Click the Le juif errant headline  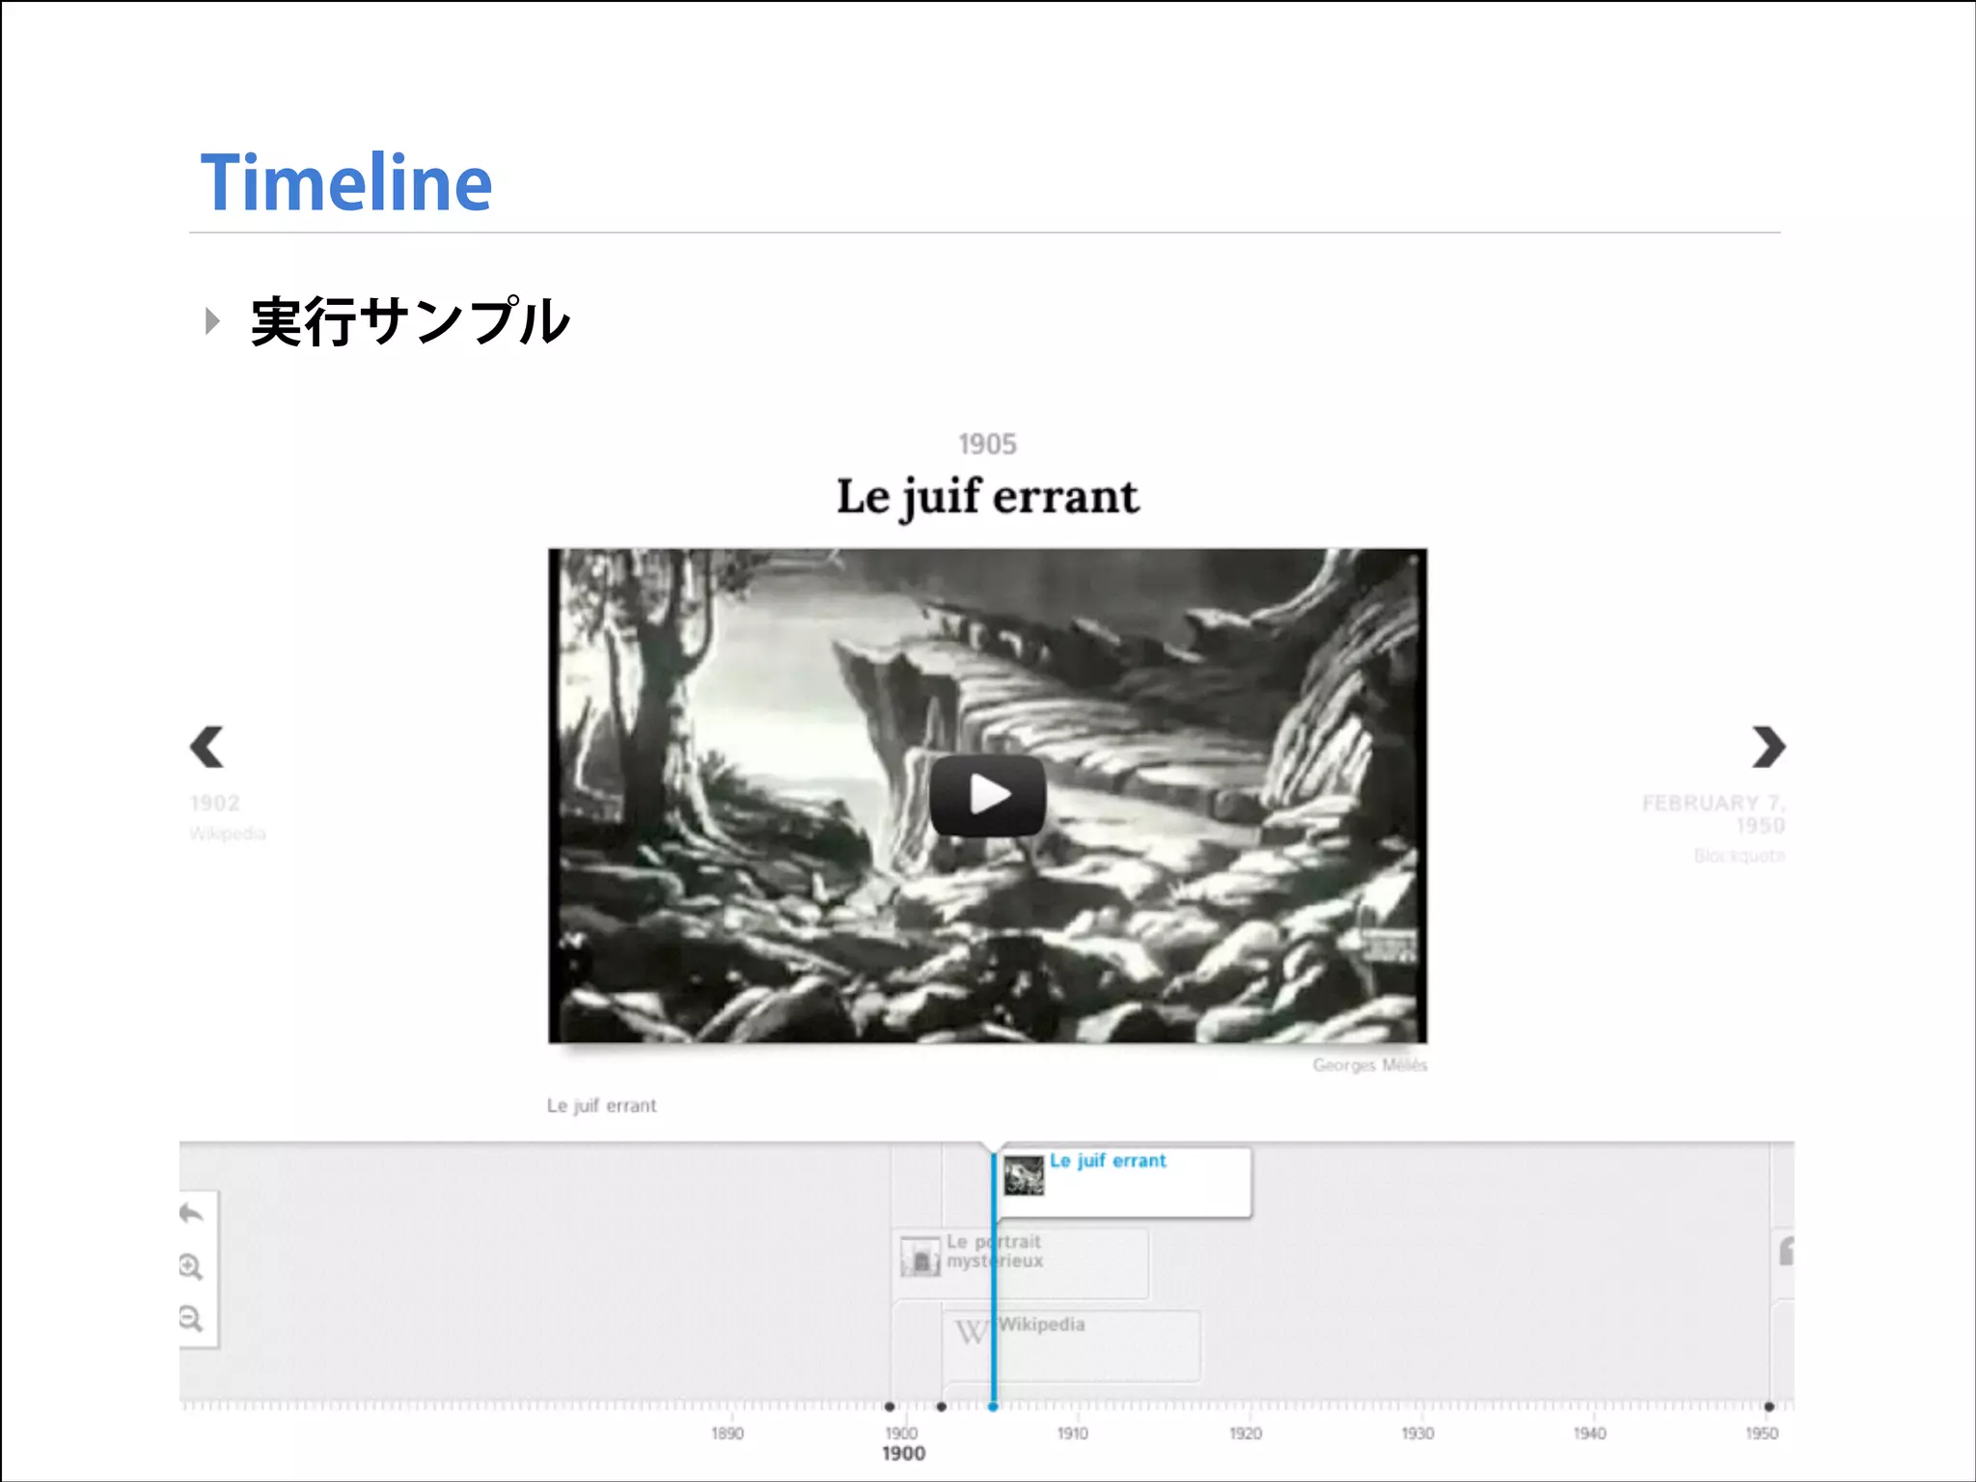pyautogui.click(x=987, y=498)
